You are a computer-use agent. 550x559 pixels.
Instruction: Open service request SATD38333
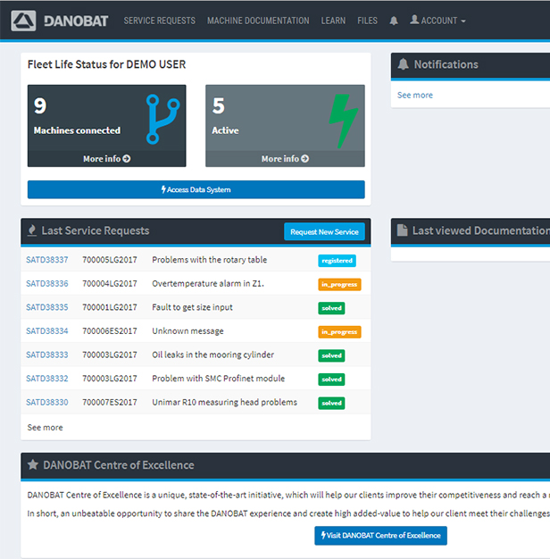[x=47, y=355]
